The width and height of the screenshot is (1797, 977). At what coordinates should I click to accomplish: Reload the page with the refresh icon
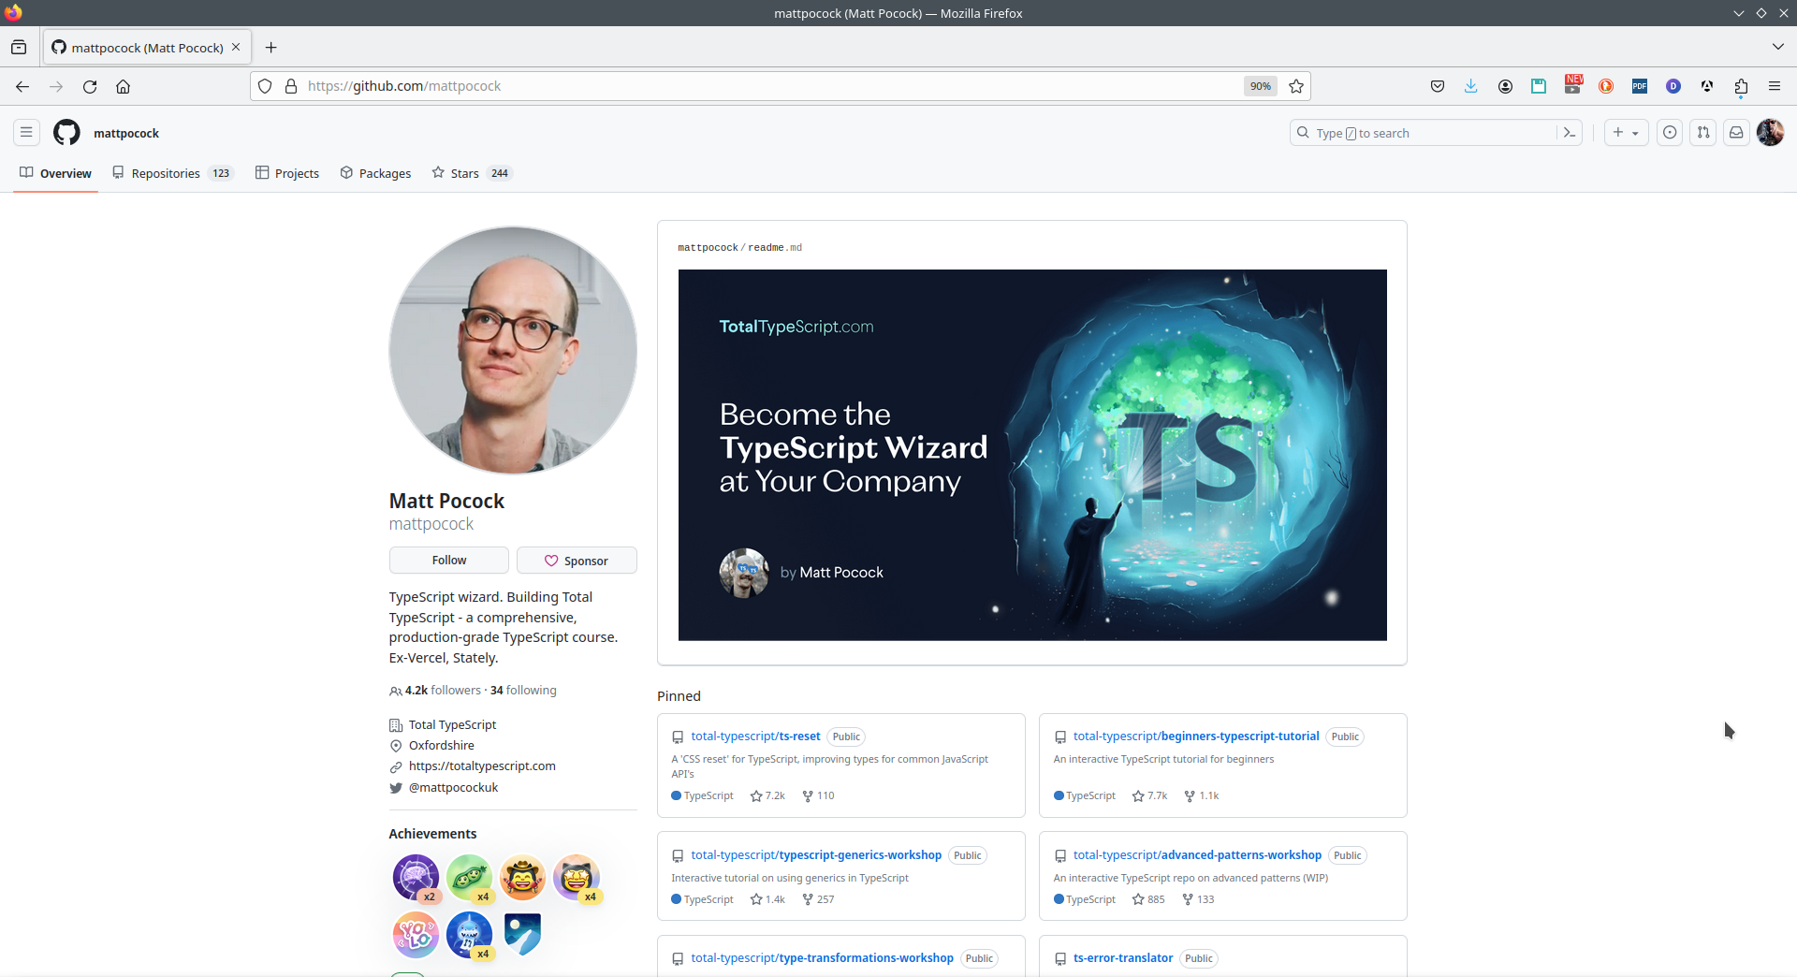[90, 86]
